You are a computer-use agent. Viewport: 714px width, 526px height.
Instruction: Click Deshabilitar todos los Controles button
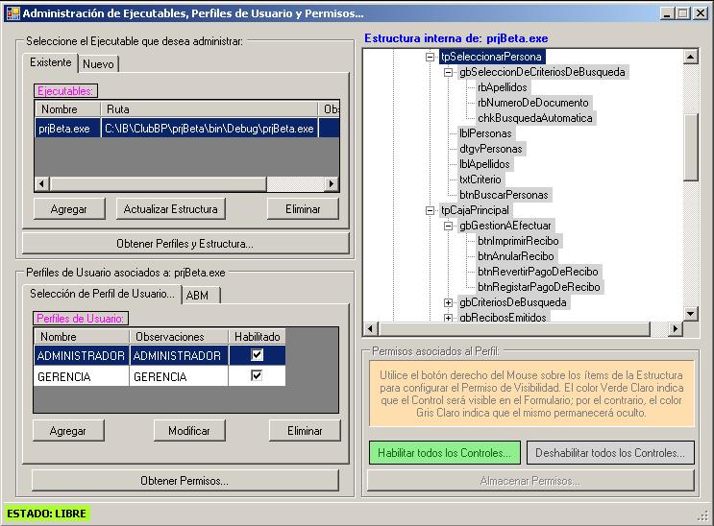point(610,453)
